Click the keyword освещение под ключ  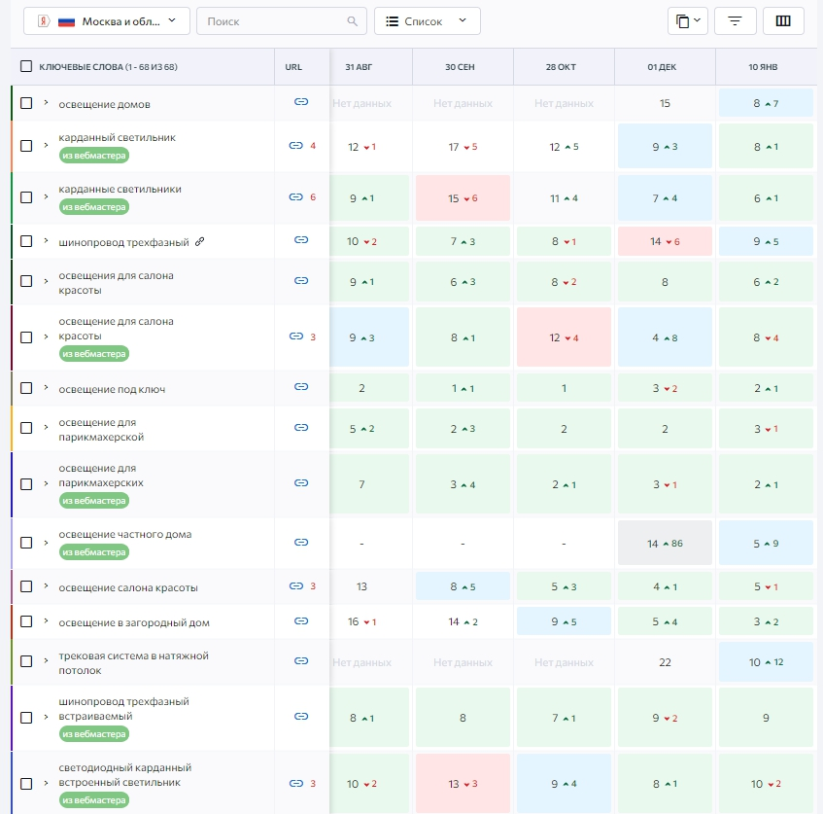(112, 389)
